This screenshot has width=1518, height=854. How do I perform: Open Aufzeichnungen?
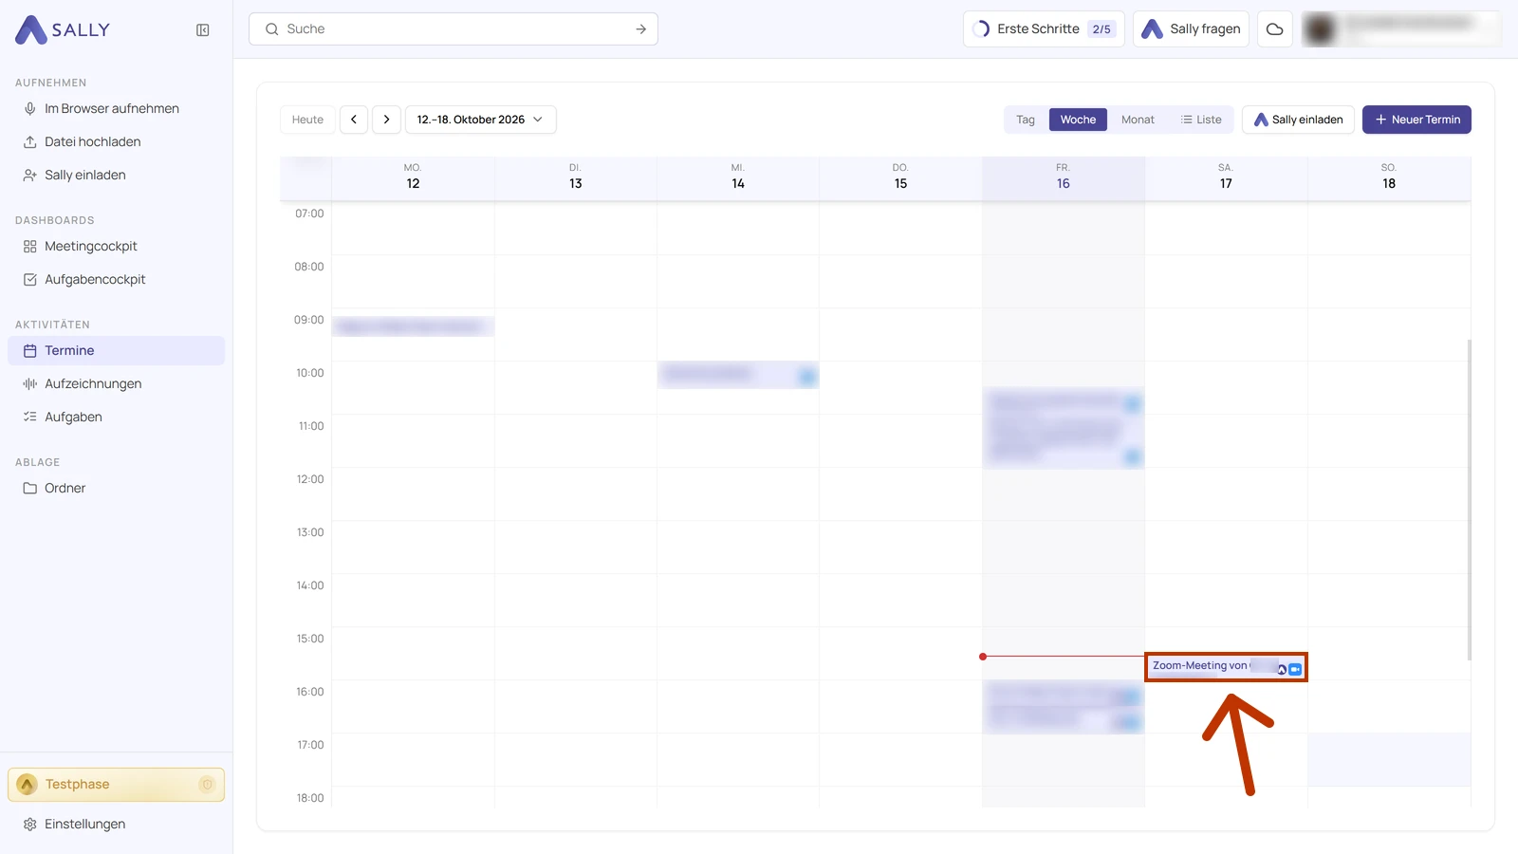[x=116, y=384]
